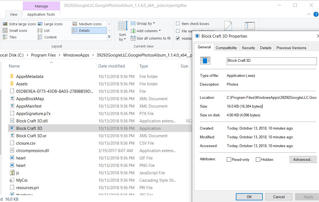Toggle File name extensions checkbox

178,31
